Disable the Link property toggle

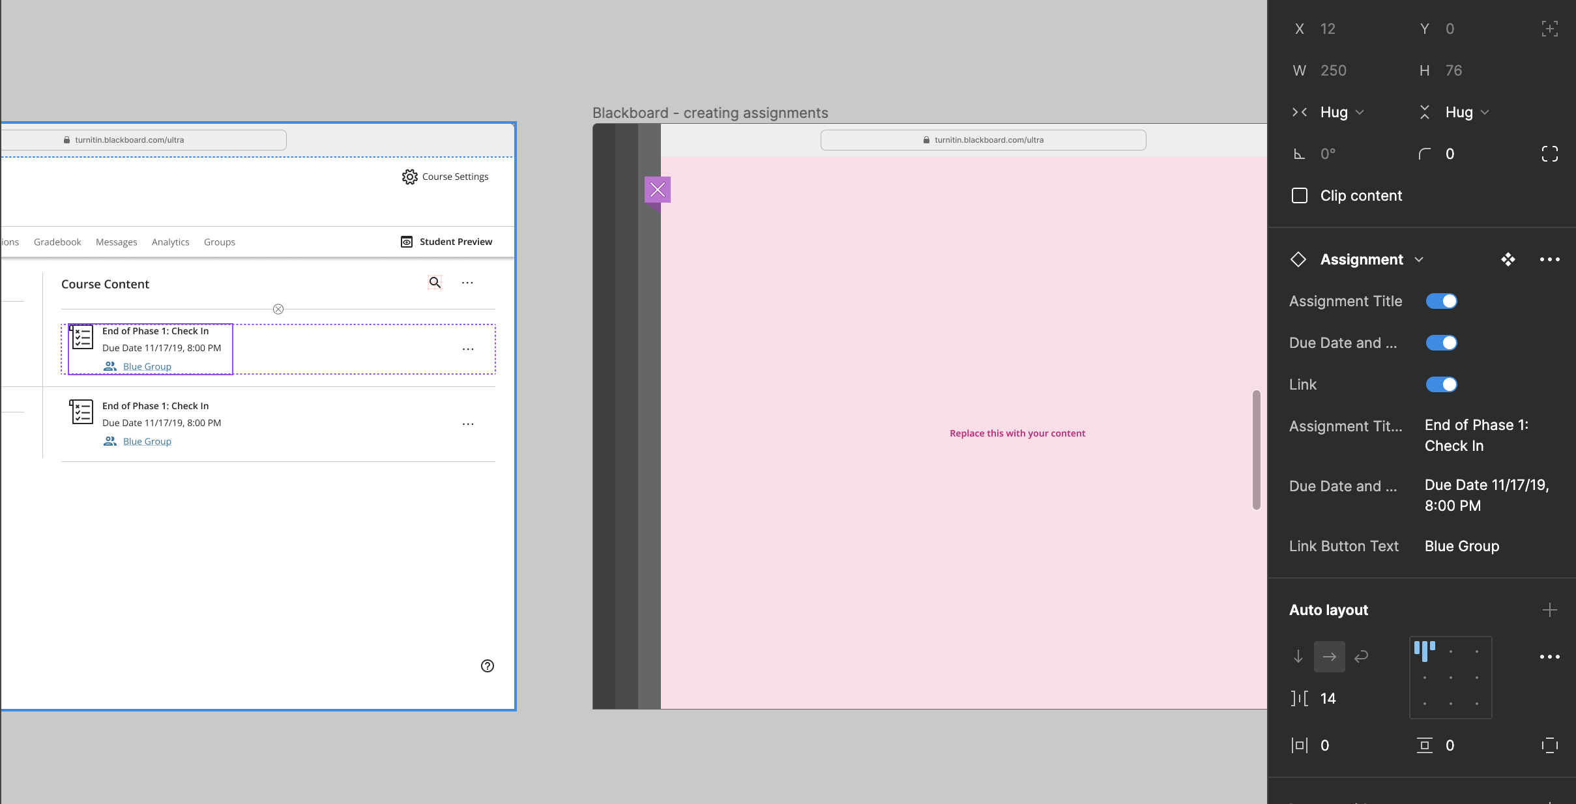(x=1441, y=384)
